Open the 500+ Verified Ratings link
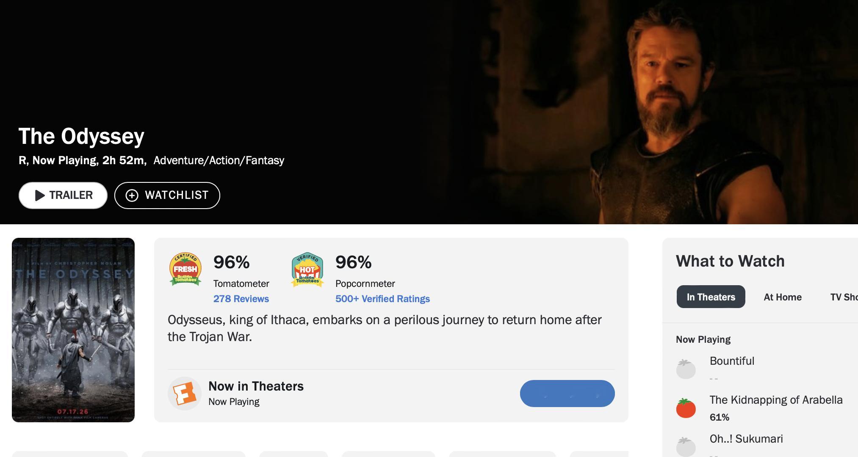 [x=382, y=299]
